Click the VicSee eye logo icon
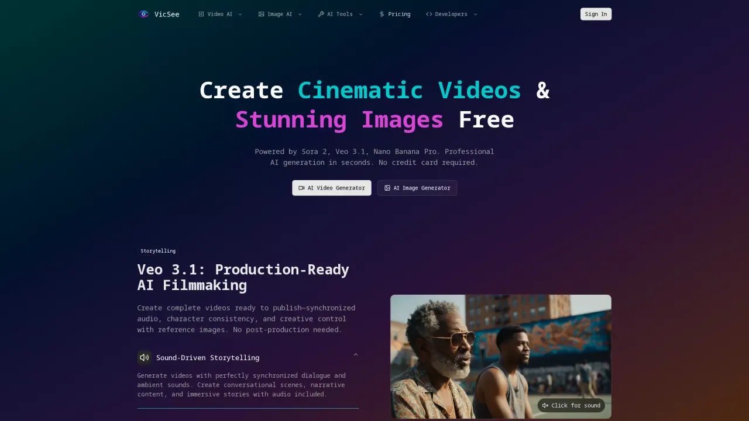The width and height of the screenshot is (749, 421). [x=144, y=14]
